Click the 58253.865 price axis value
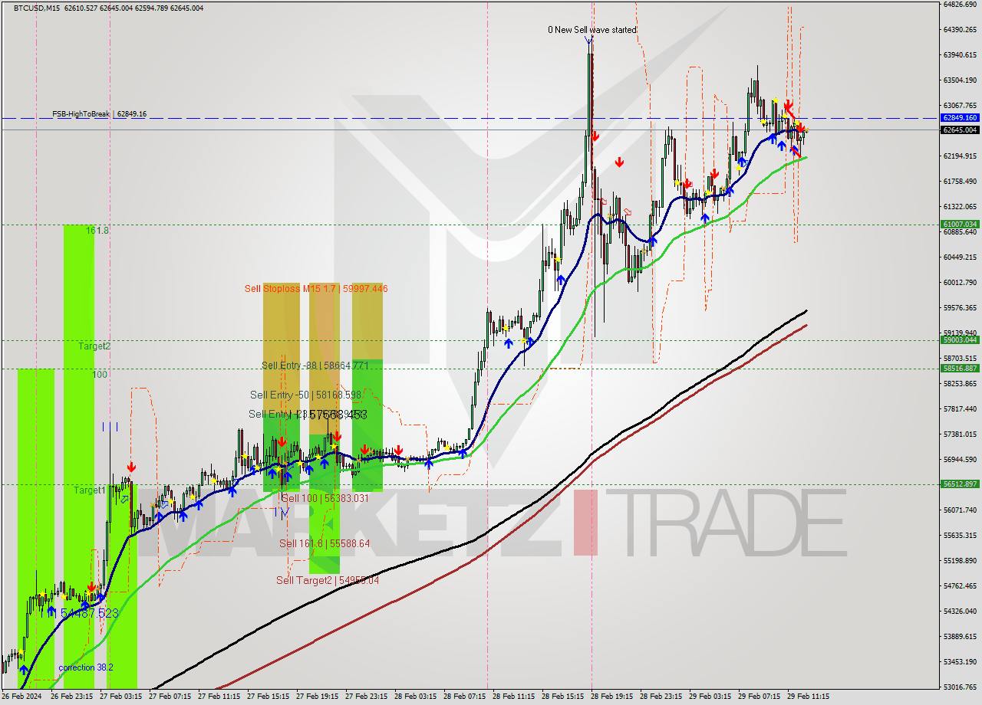This screenshot has width=982, height=705. click(x=959, y=383)
